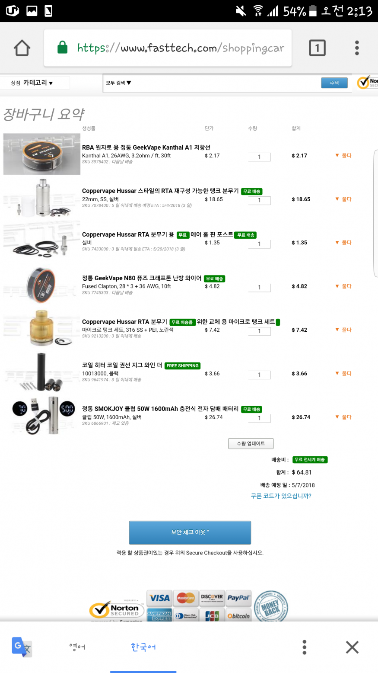The image size is (378, 673).
Task: Open the 카테고리 category dropdown
Action: (38, 83)
